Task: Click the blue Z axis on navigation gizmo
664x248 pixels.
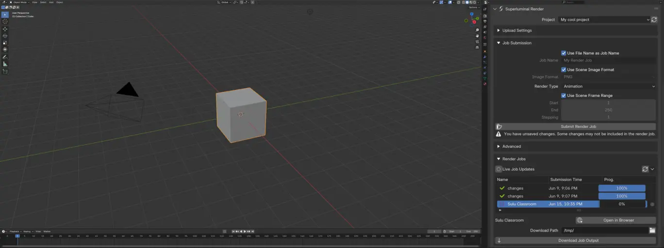Action: point(471,15)
